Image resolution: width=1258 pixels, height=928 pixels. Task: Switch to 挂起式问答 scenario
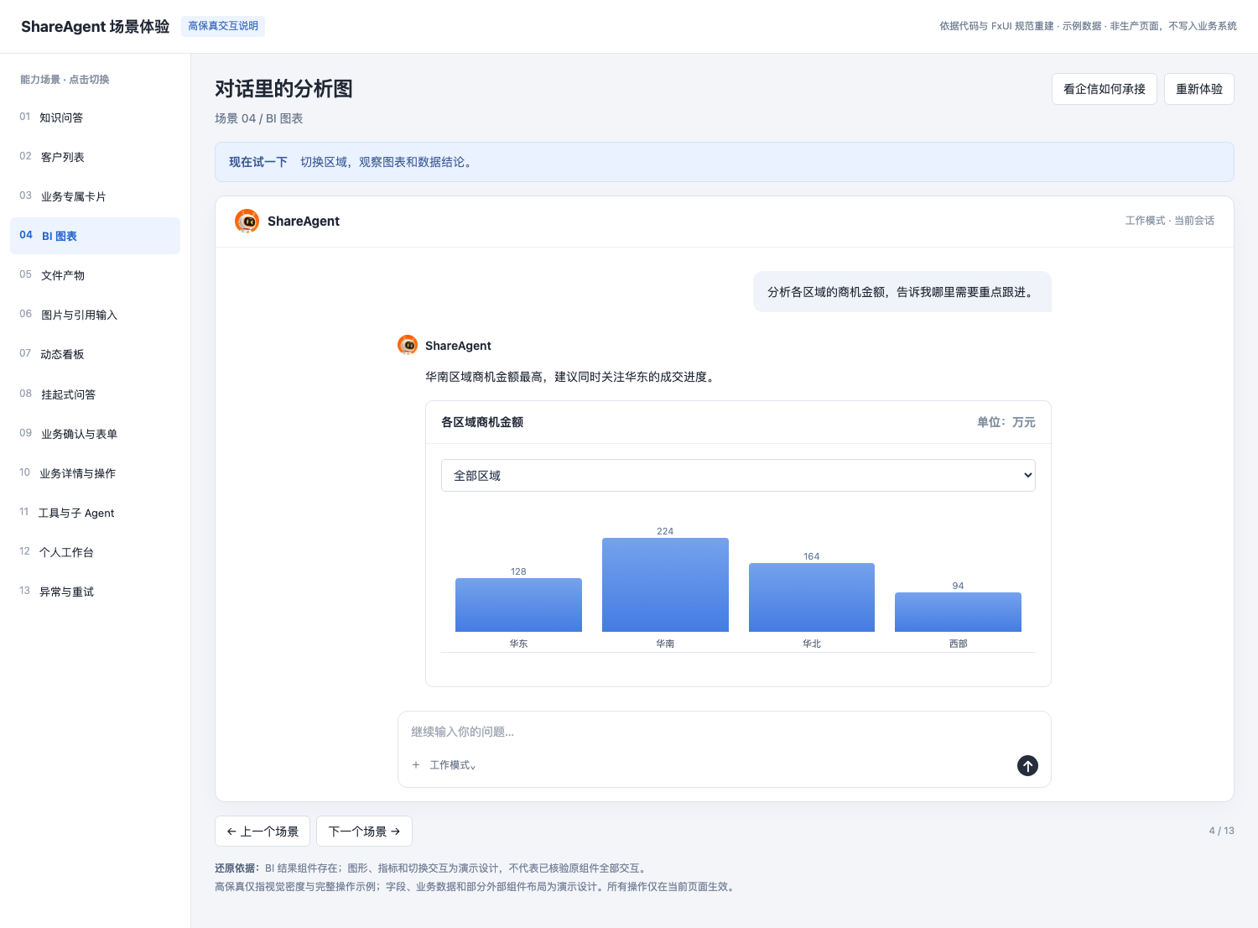pos(95,394)
